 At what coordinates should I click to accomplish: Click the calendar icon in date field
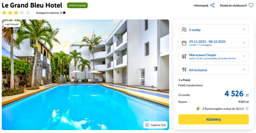(184, 43)
